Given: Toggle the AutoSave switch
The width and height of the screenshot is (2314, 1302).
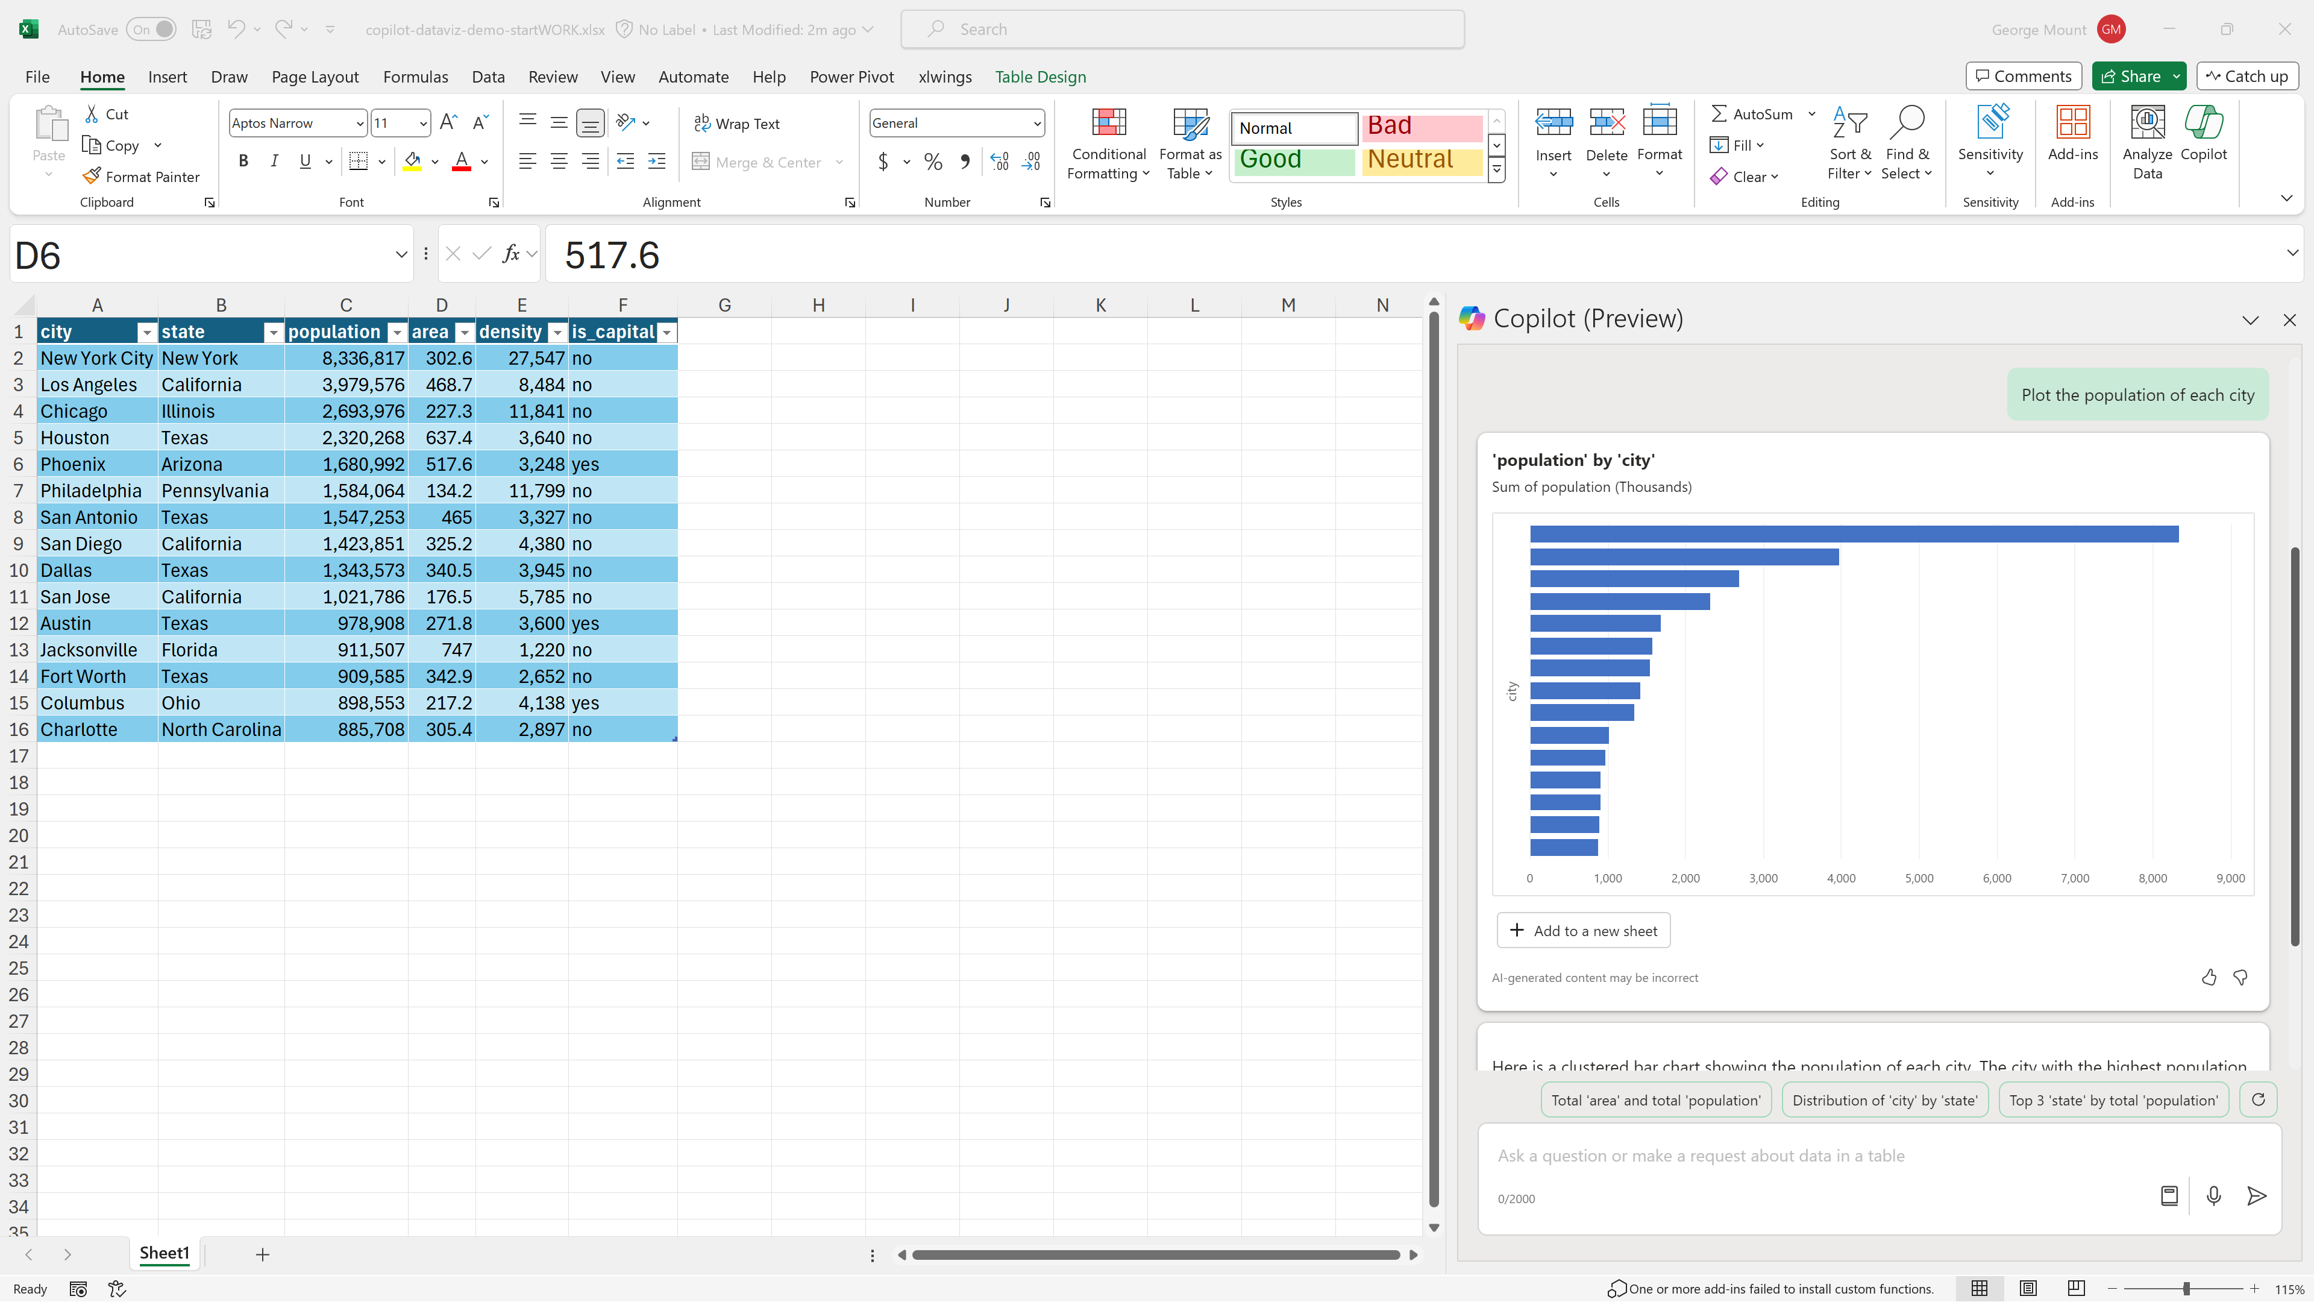Looking at the screenshot, I should click(152, 30).
